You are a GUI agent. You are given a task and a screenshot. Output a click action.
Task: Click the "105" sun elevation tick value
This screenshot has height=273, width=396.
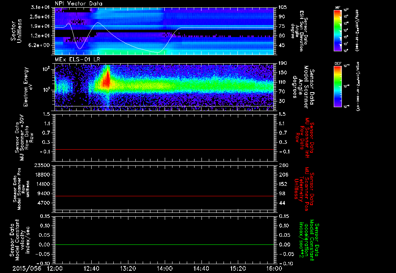point(283,7)
